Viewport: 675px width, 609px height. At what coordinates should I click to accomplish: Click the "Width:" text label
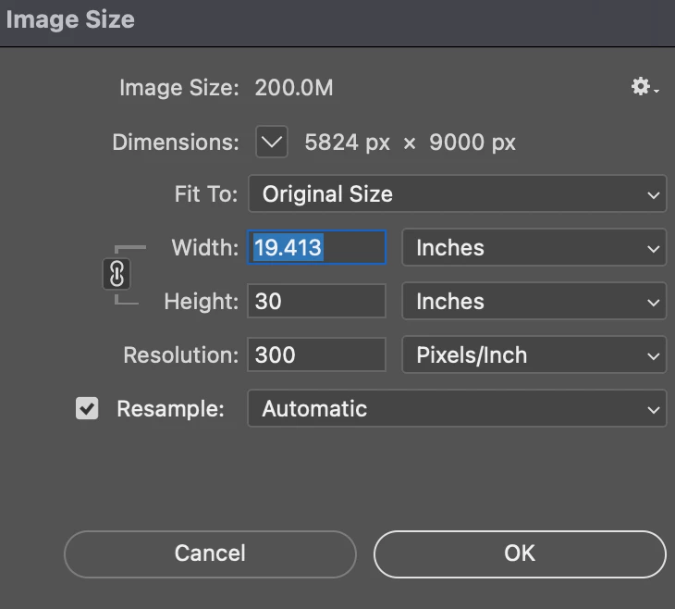click(204, 248)
